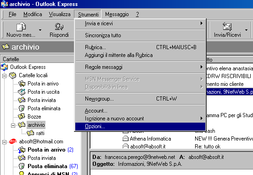The height and width of the screenshot is (175, 253).
Task: Select local Posta eliminata folder
Action: [44, 108]
